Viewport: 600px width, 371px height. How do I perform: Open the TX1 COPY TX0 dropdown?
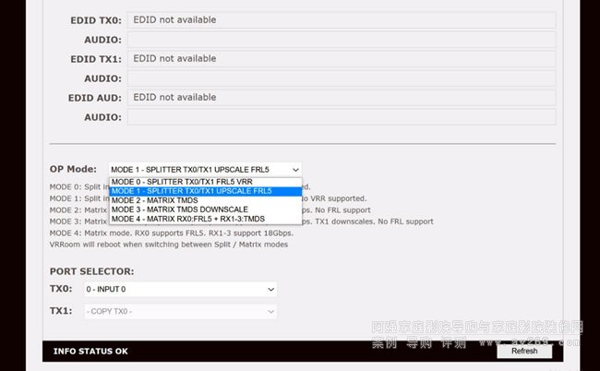coord(179,312)
